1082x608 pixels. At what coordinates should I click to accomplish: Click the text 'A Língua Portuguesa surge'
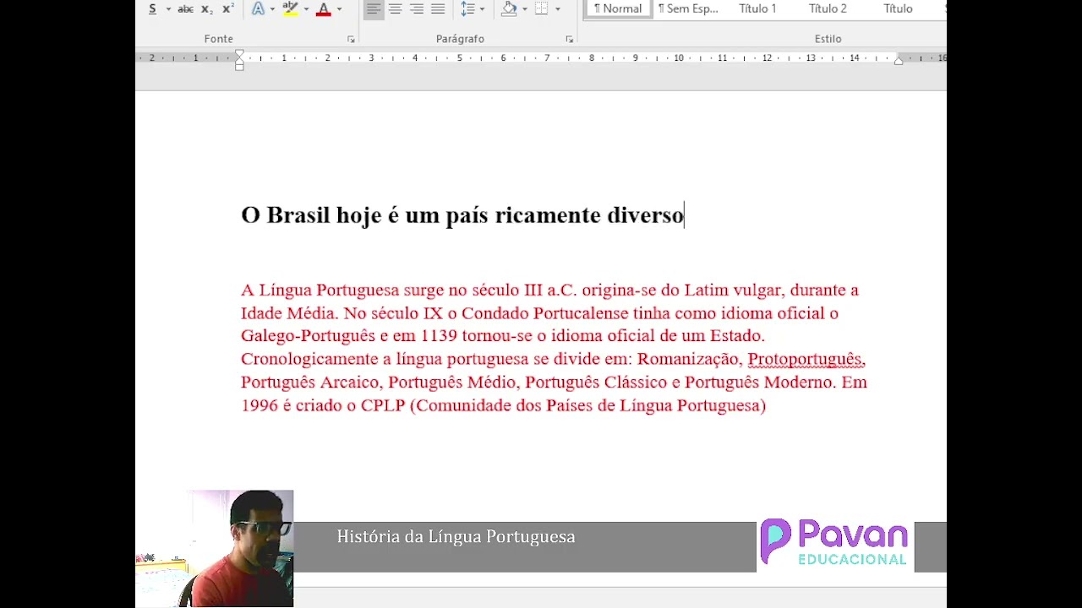pyautogui.click(x=342, y=290)
